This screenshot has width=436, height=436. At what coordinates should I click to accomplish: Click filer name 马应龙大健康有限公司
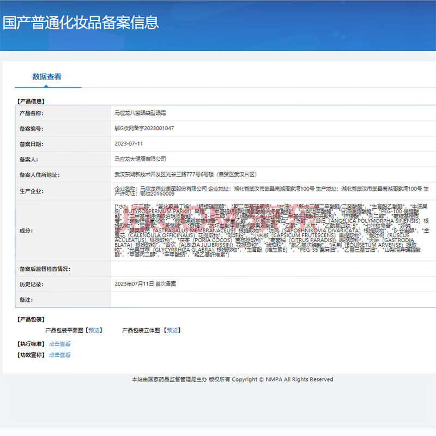(x=140, y=159)
